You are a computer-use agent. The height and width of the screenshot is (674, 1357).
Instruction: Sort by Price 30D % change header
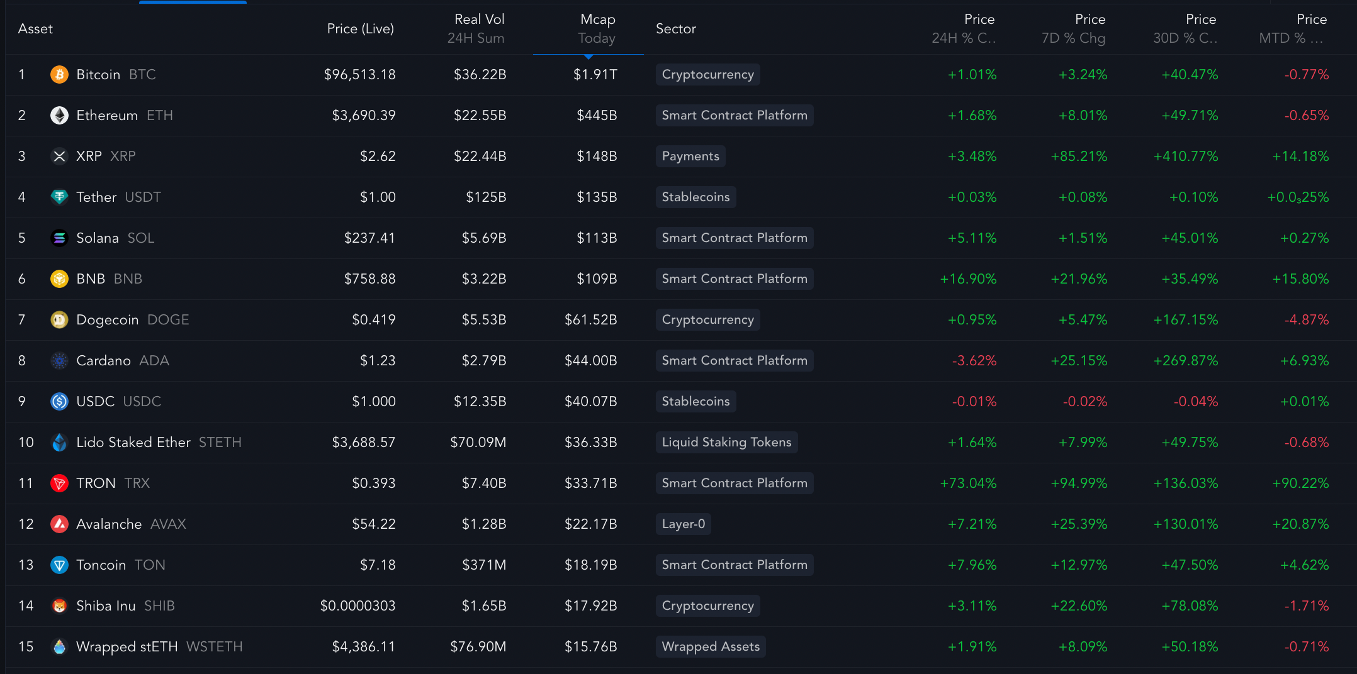pos(1185,29)
